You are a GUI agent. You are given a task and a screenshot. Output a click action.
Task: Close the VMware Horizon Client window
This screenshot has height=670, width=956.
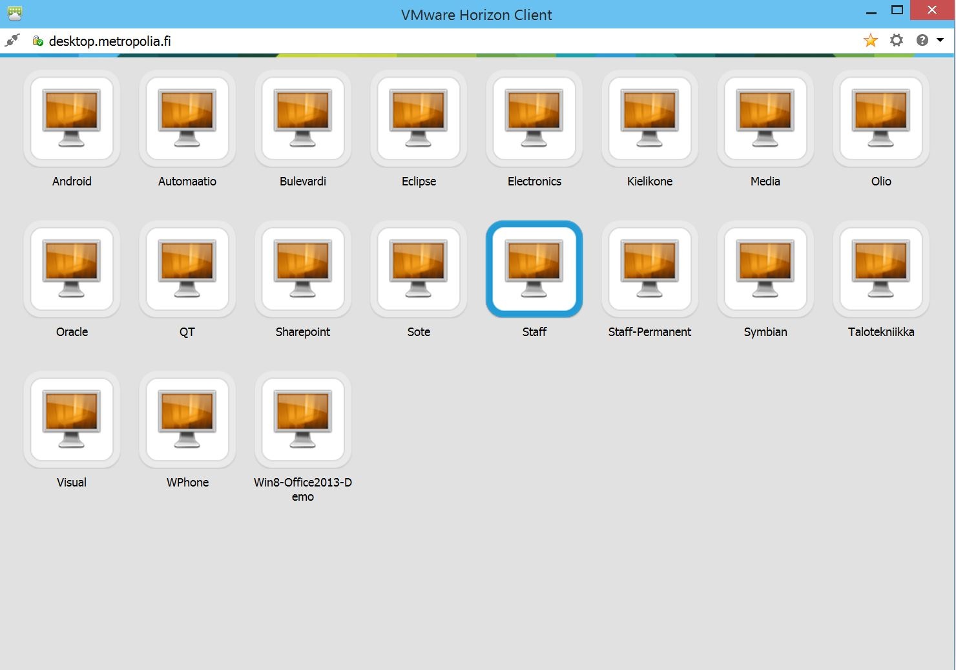932,10
